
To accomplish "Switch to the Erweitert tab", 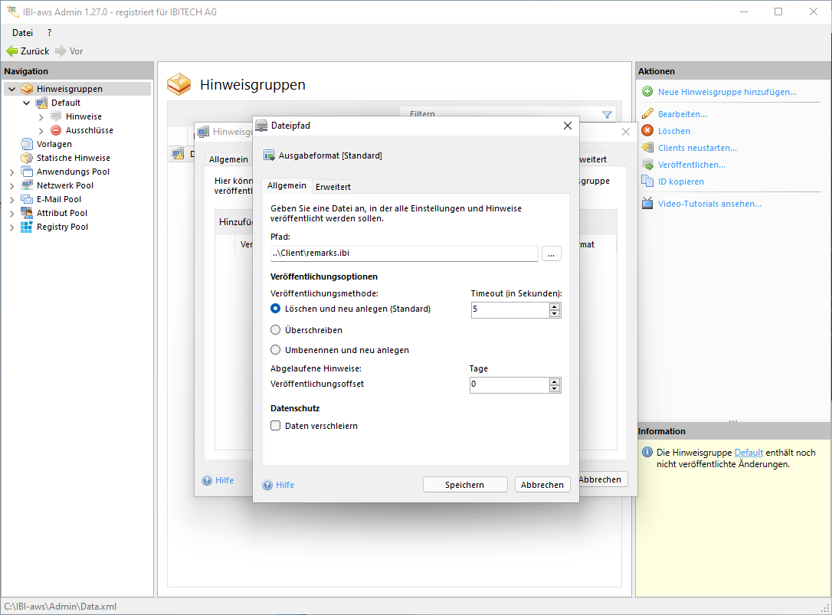I will (x=333, y=186).
